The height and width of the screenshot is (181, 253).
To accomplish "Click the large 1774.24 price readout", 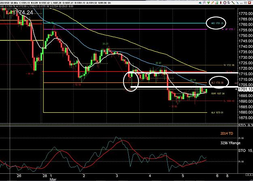I will pos(23,13).
